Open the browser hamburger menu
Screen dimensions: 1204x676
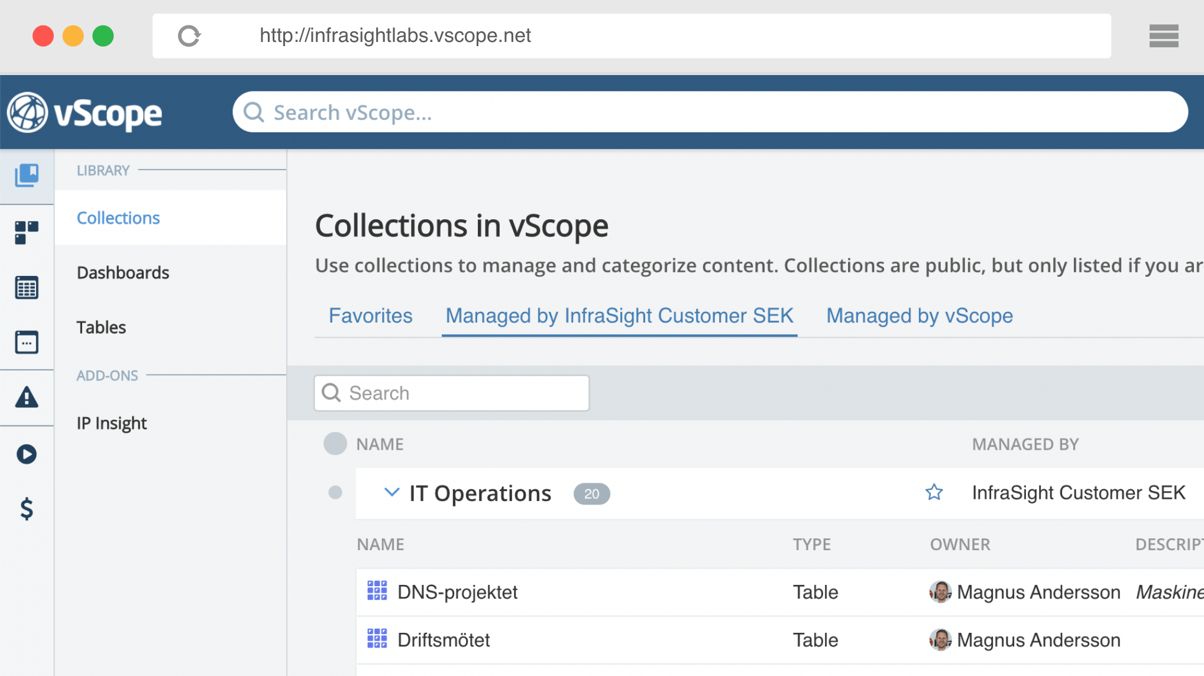[x=1164, y=36]
